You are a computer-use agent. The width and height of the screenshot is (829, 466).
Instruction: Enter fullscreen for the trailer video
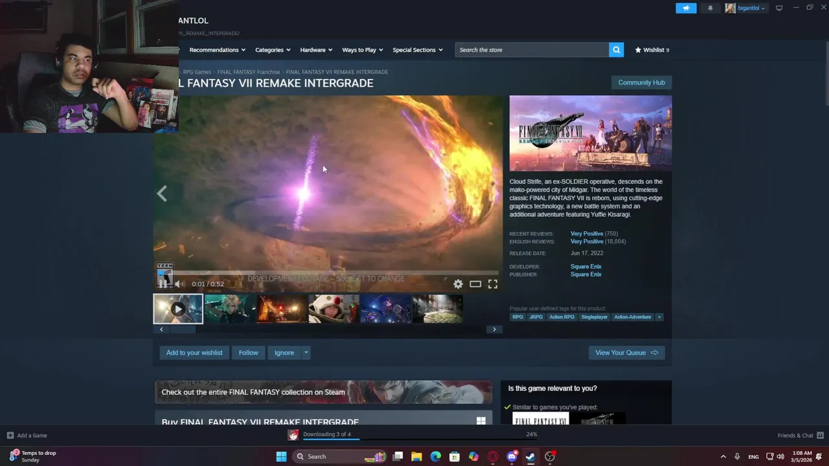493,284
